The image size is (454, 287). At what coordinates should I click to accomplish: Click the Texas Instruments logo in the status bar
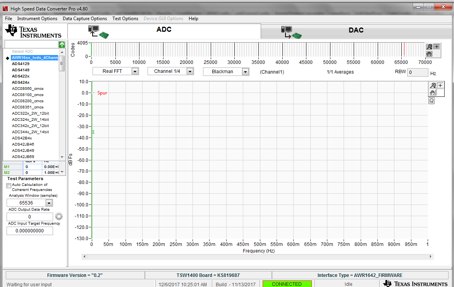point(416,284)
